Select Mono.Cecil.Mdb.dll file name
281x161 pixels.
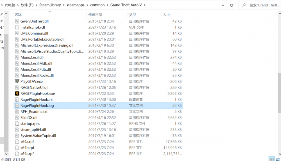[x=36, y=63]
